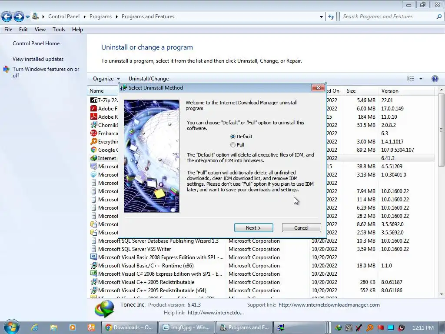Screen dimensions: 445x334
Task: Click the taskbar clock showing 12:11 PM
Action: coord(423,328)
